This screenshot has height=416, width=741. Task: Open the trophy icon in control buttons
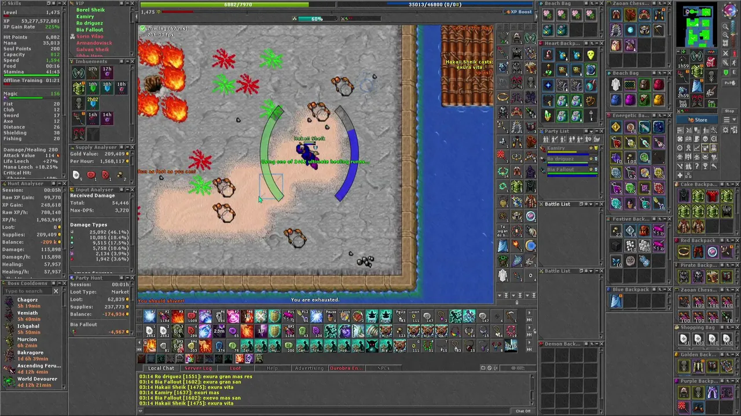(x=705, y=166)
